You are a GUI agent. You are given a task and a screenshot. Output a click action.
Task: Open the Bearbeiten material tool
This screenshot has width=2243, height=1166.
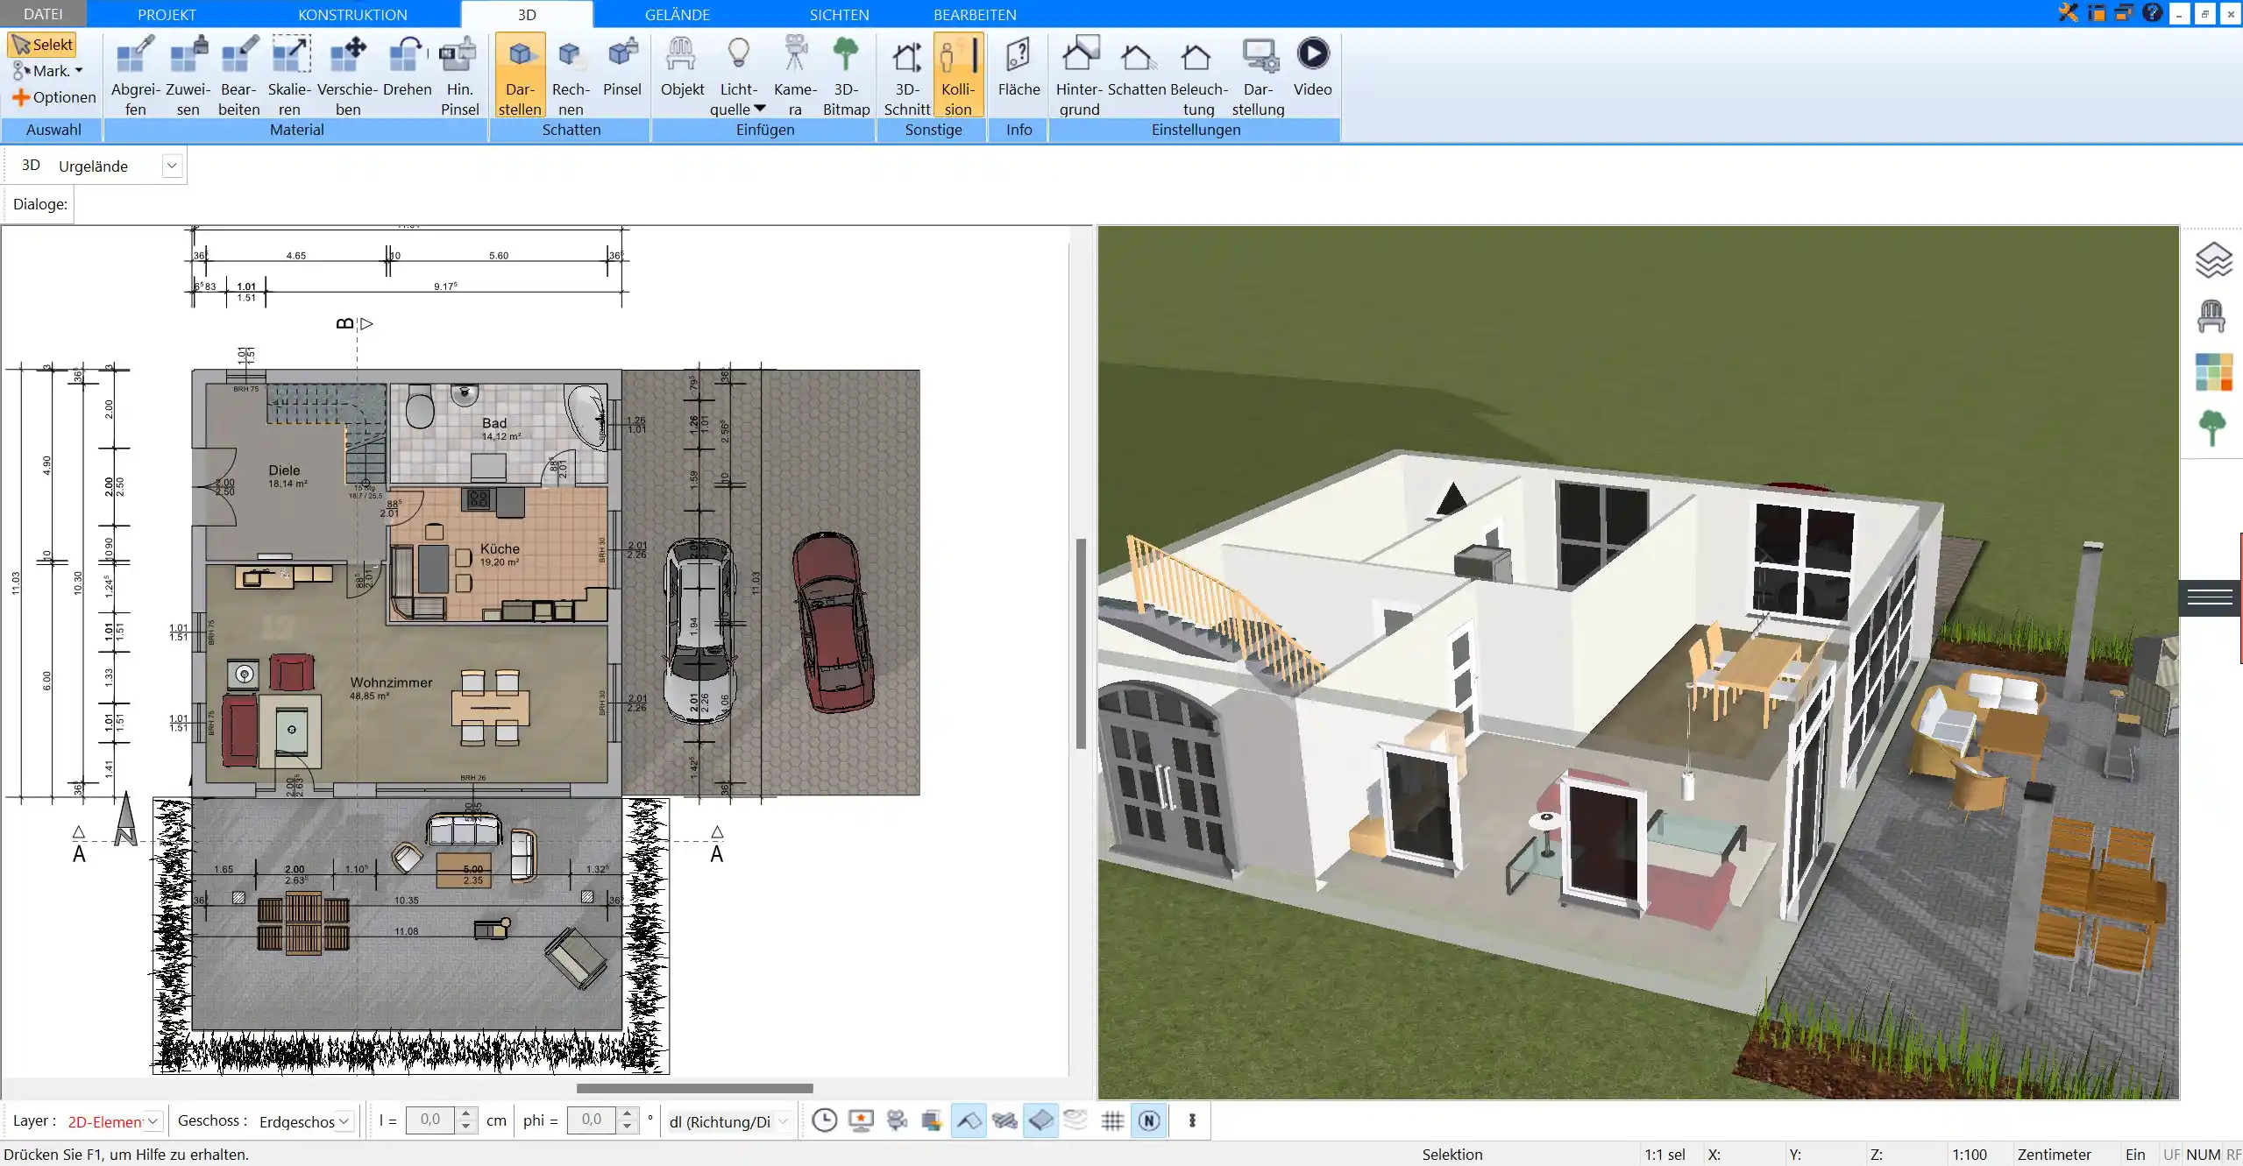click(238, 75)
